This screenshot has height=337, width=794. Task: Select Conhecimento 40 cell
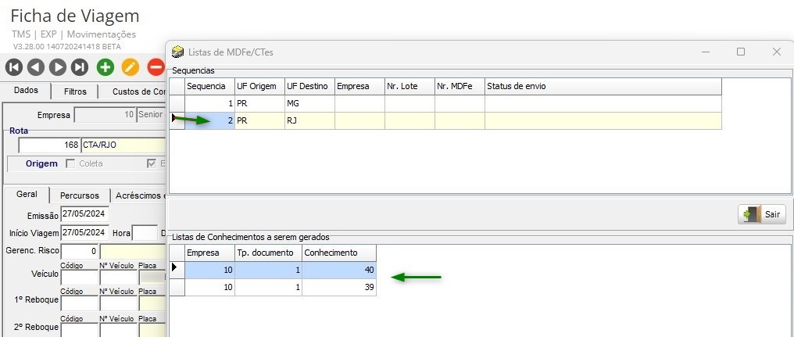339,270
